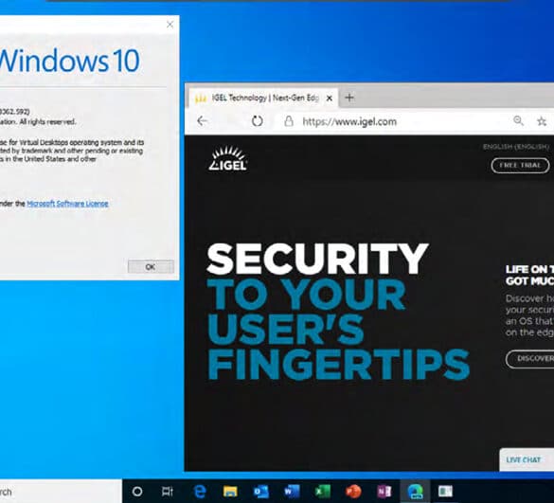Image resolution: width=554 pixels, height=503 pixels.
Task: Launch Excel from the taskbar
Action: click(x=323, y=492)
